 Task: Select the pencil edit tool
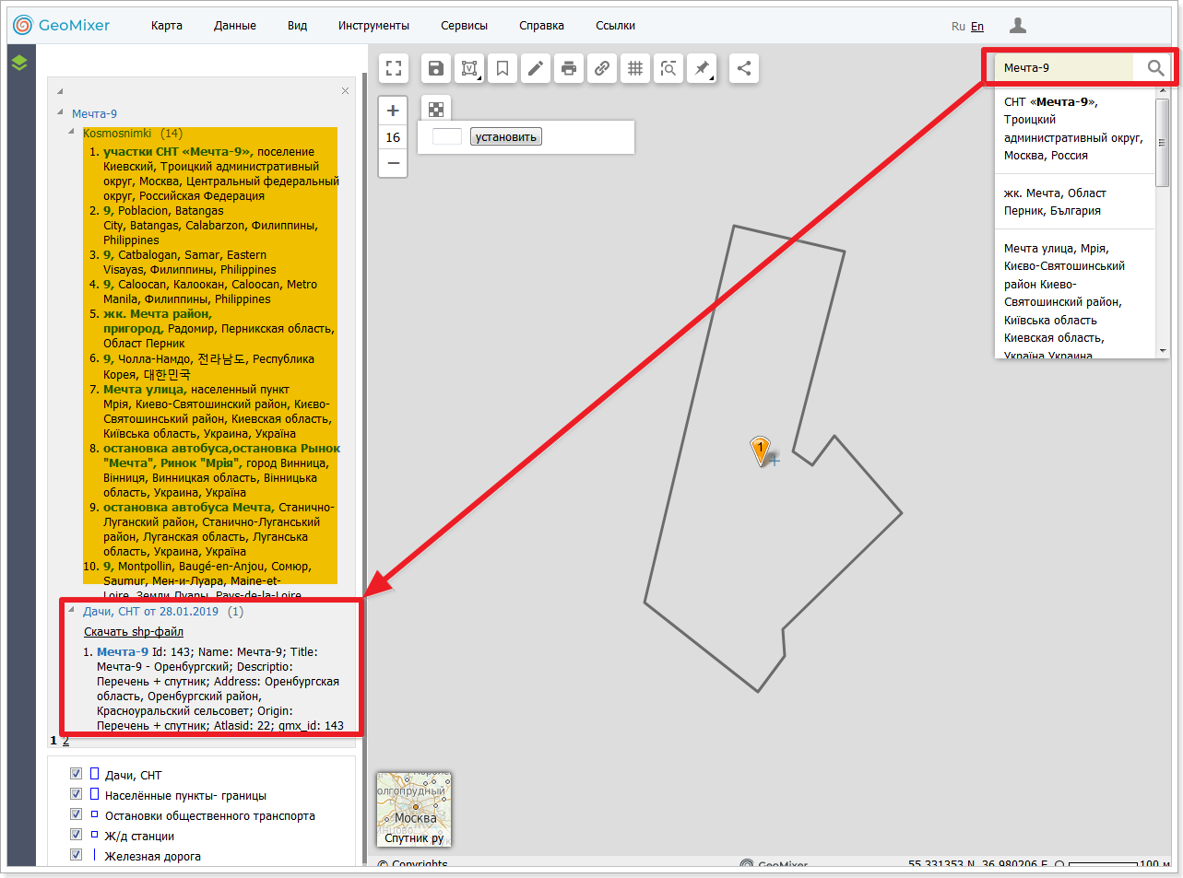(536, 68)
